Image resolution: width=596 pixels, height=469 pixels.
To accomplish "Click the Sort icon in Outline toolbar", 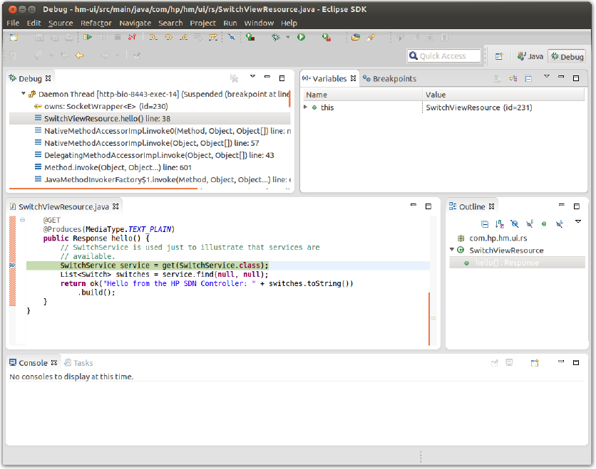I will point(499,223).
